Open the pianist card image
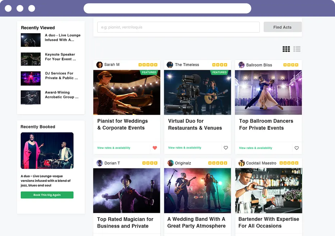The height and width of the screenshot is (236, 335). (x=127, y=92)
